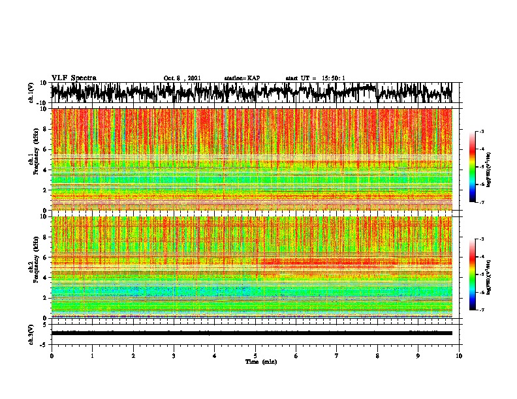Click the "0" frequency tick of ch.2 spectrogram
517x399 pixels.
point(46,318)
